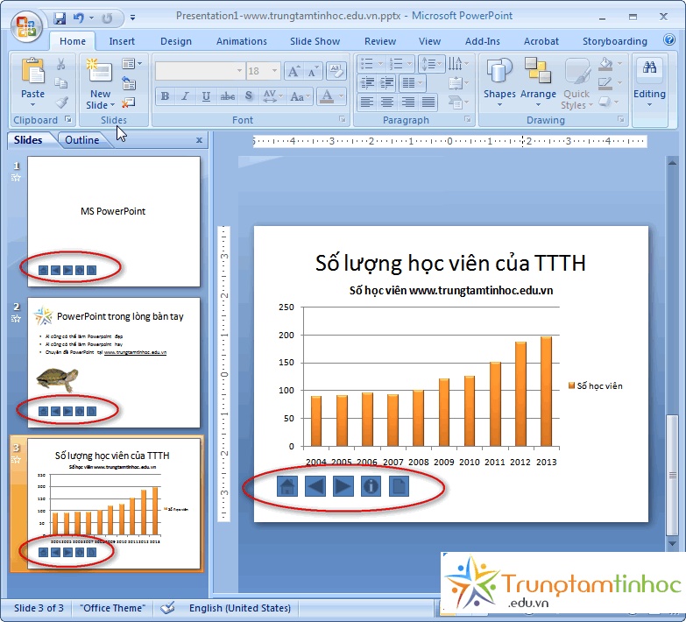Decrease font size with Shrink Font
The height and width of the screenshot is (622, 686).
(313, 71)
